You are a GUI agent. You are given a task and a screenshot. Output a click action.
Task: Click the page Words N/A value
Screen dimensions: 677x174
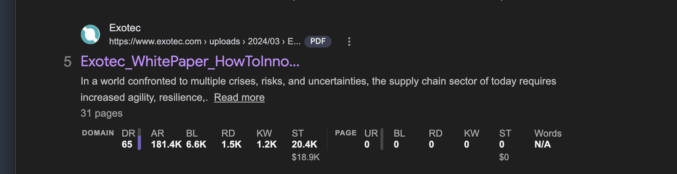click(x=543, y=144)
